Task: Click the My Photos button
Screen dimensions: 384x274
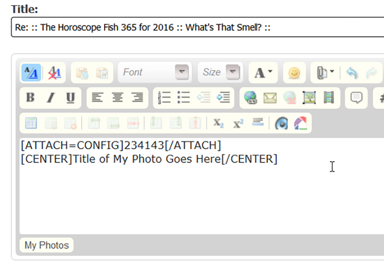Action: [47, 245]
